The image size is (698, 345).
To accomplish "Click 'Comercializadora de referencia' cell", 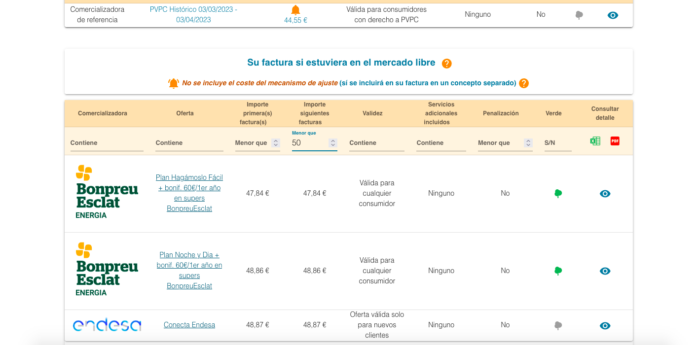I will click(97, 15).
